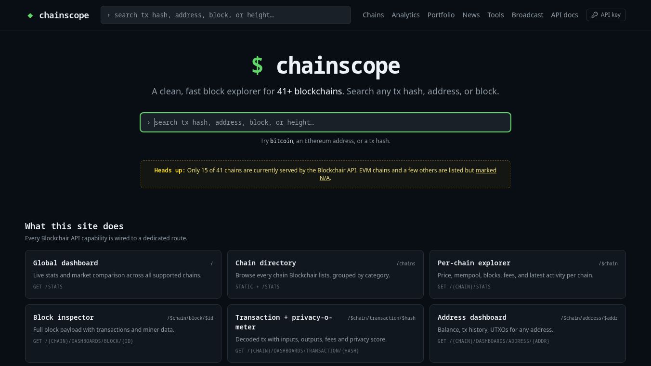Open the Portfolio nav item
The width and height of the screenshot is (651, 366).
click(x=441, y=15)
